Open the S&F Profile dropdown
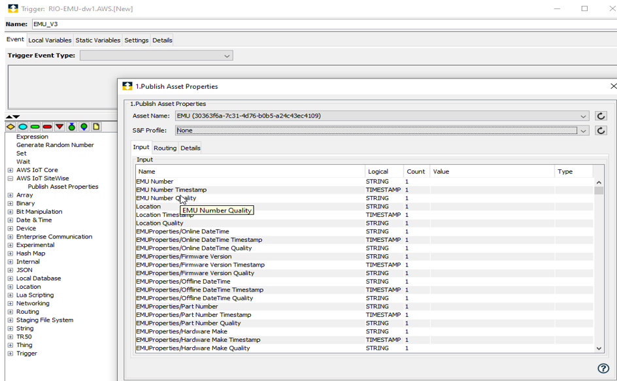Screen dimensions: 617x381 [x=583, y=131]
